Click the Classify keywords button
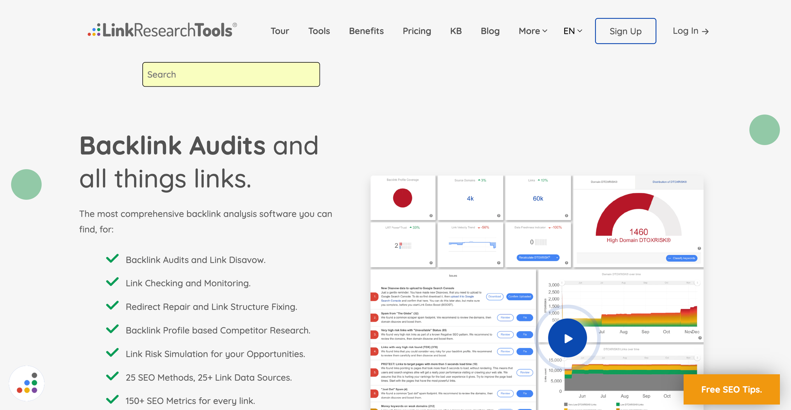 682,258
